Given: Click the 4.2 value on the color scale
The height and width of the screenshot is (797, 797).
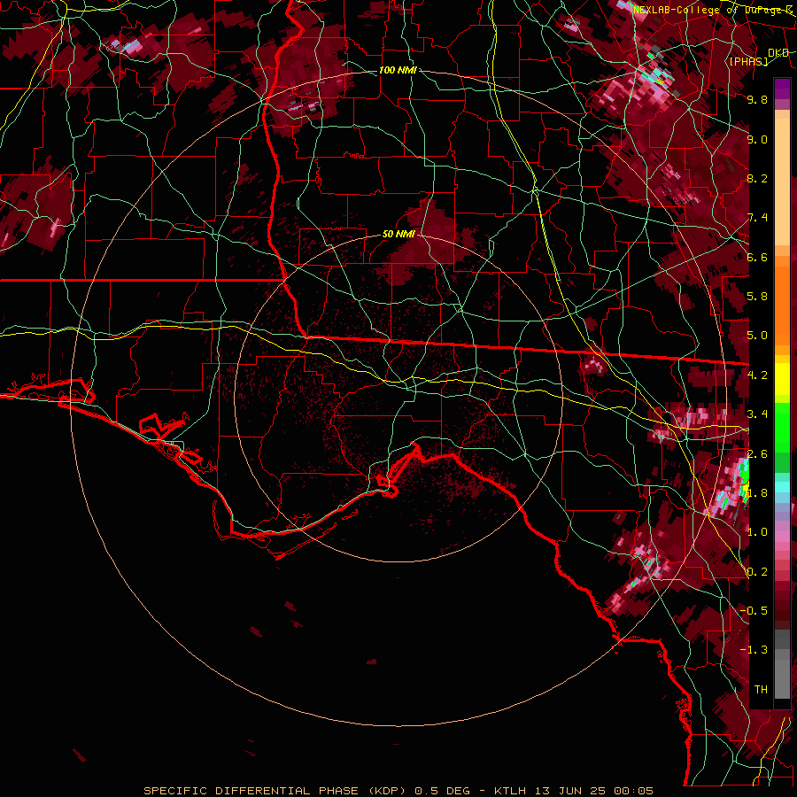Looking at the screenshot, I should (x=757, y=375).
